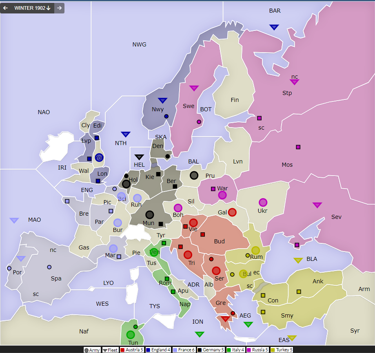
Task: Select the German army in Holland
Action: (x=126, y=184)
